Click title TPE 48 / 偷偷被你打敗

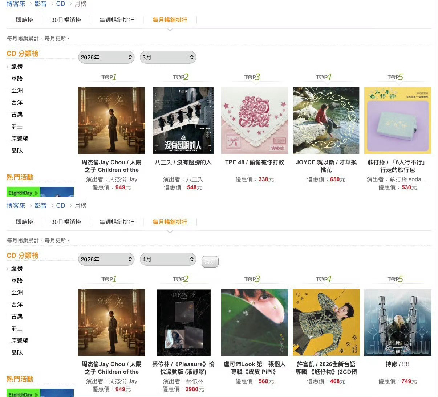pos(255,162)
